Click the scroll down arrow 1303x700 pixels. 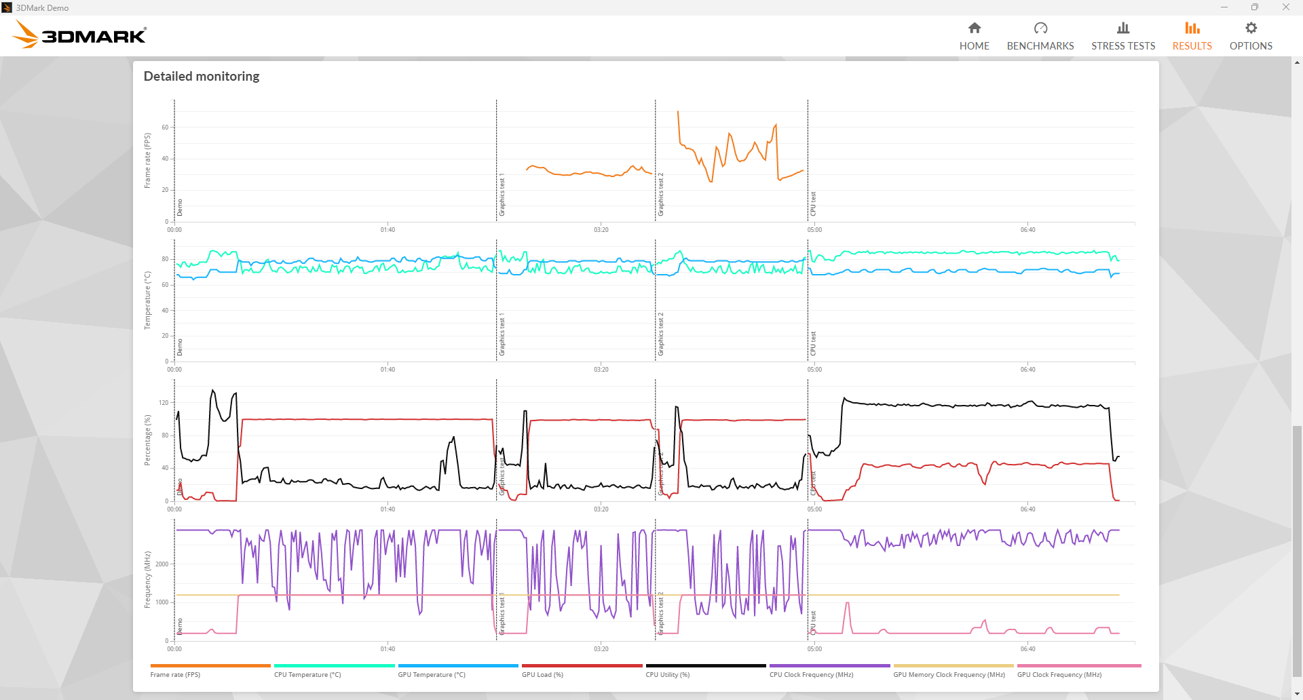pos(1297,694)
